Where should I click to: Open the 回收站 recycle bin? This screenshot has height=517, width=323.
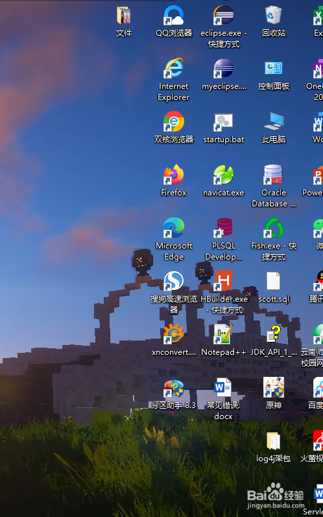click(x=273, y=15)
